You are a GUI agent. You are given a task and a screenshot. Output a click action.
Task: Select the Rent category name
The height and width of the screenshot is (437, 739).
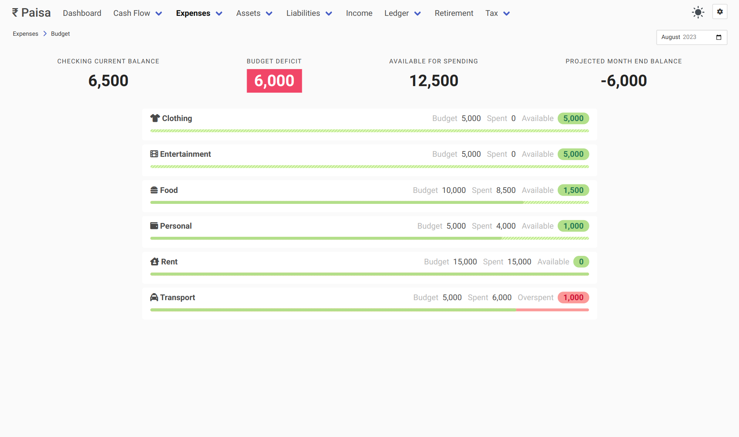(169, 262)
